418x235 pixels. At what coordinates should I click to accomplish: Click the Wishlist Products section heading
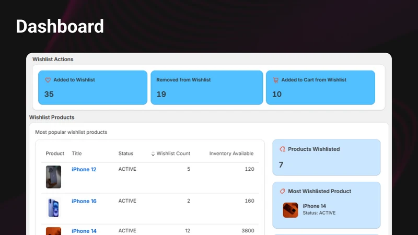point(52,118)
